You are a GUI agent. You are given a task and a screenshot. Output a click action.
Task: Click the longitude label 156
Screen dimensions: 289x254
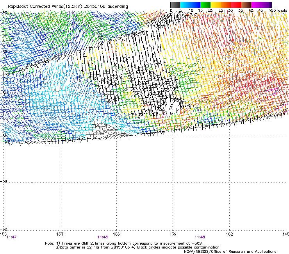[116, 234]
